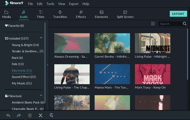Click the Redo arrow icon

click(19, 115)
